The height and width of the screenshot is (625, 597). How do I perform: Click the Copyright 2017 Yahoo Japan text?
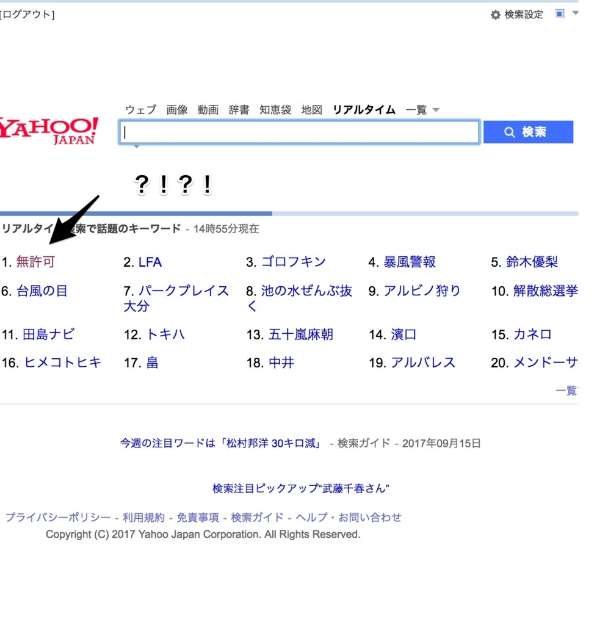203,534
